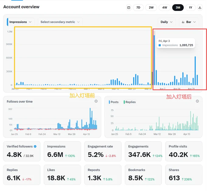
Task: Toggle the Posts legend series
Action: [x=114, y=102]
